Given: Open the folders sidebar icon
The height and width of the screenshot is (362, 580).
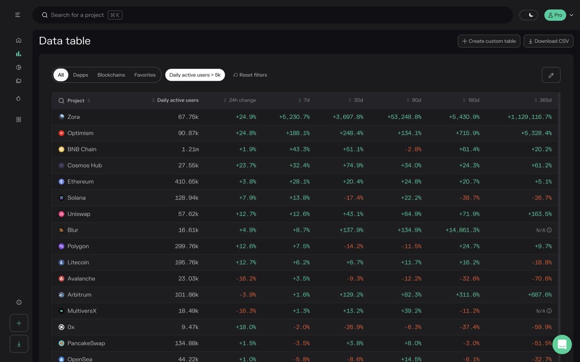Looking at the screenshot, I should (x=19, y=81).
